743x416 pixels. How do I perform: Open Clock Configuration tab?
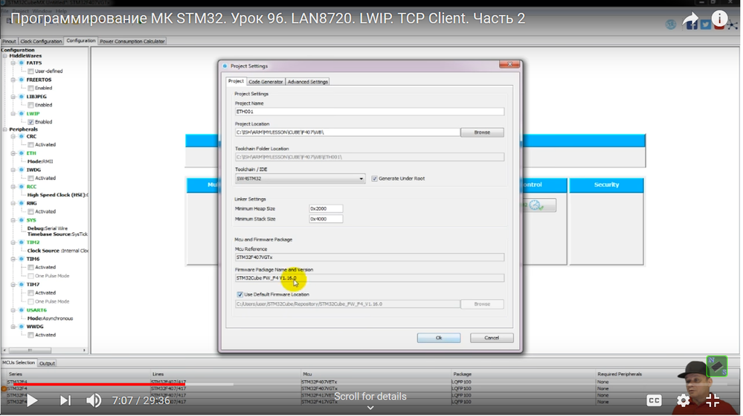41,41
